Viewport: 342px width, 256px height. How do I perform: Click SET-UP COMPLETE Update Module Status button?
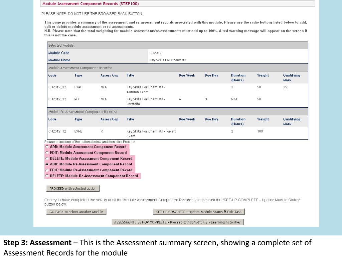click(199, 212)
